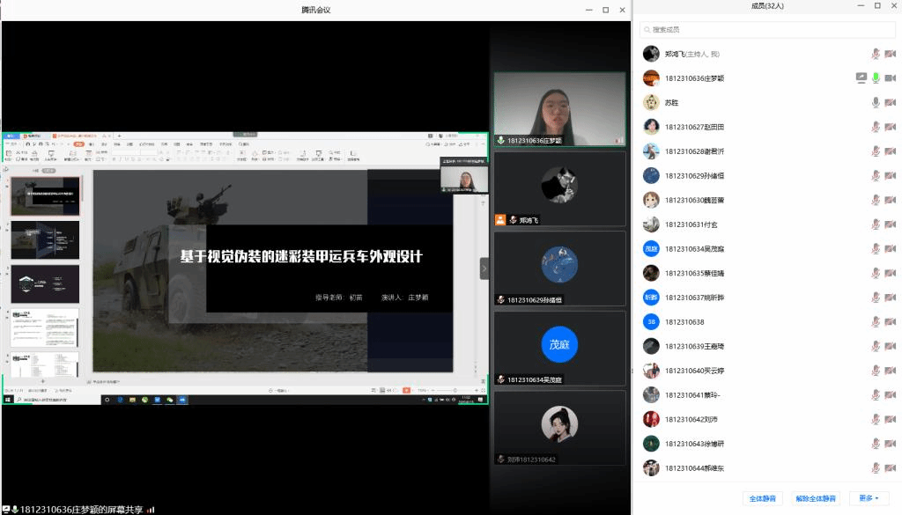This screenshot has width=902, height=515.
Task: Click the microphone icon for 苏胜
Action: coord(876,102)
